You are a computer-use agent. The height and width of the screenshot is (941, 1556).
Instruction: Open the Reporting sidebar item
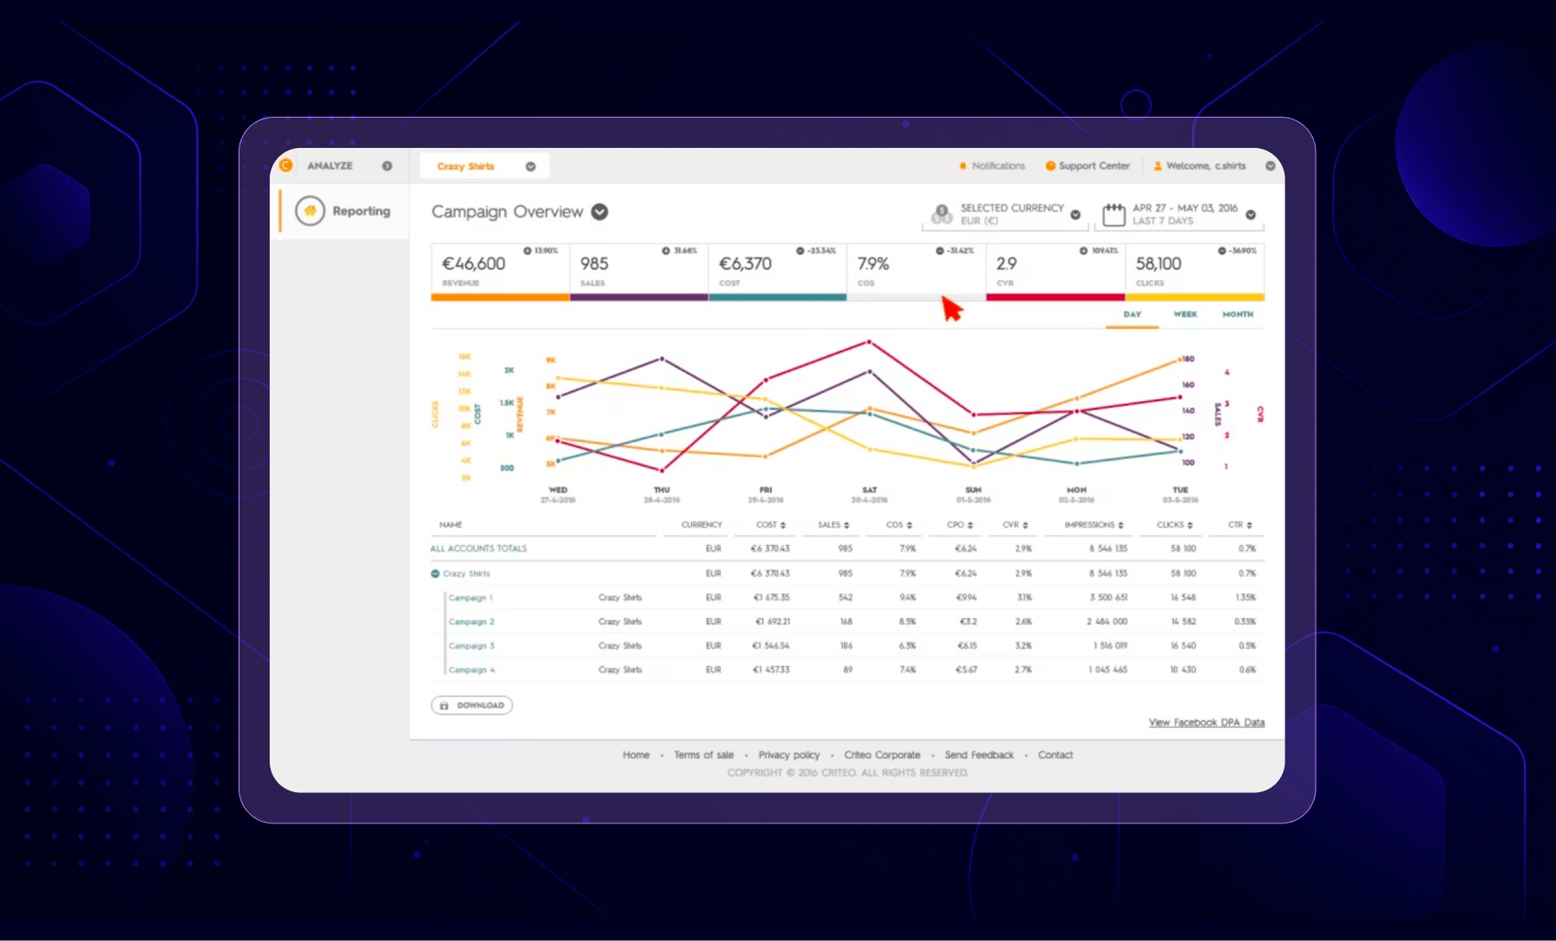342,211
